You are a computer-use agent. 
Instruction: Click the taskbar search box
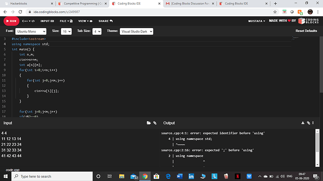[52, 176]
